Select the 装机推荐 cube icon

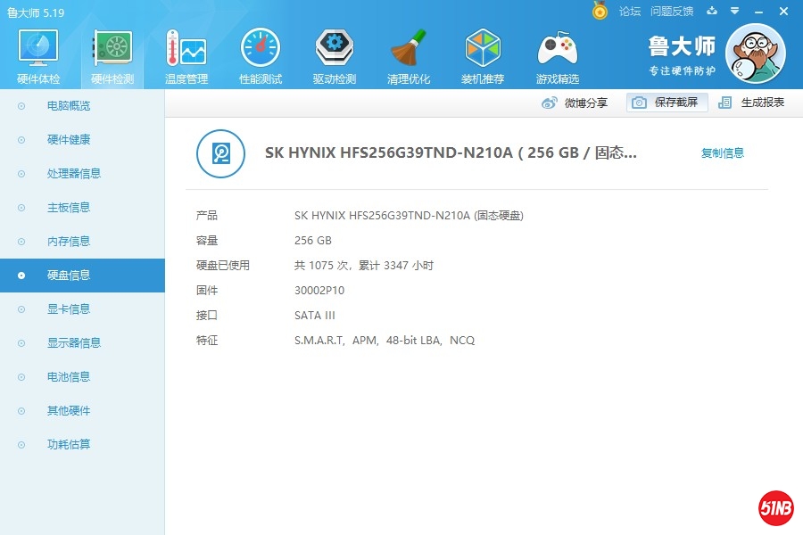pyautogui.click(x=483, y=49)
